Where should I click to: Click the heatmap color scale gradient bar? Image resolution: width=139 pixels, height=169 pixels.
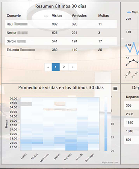click(106, 124)
